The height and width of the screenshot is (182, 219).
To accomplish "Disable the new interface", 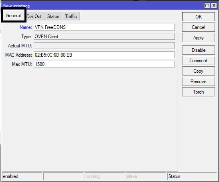I will click(x=198, y=50).
